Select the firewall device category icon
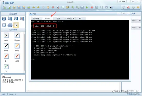Screen dimensions: 142x96 [22, 19]
